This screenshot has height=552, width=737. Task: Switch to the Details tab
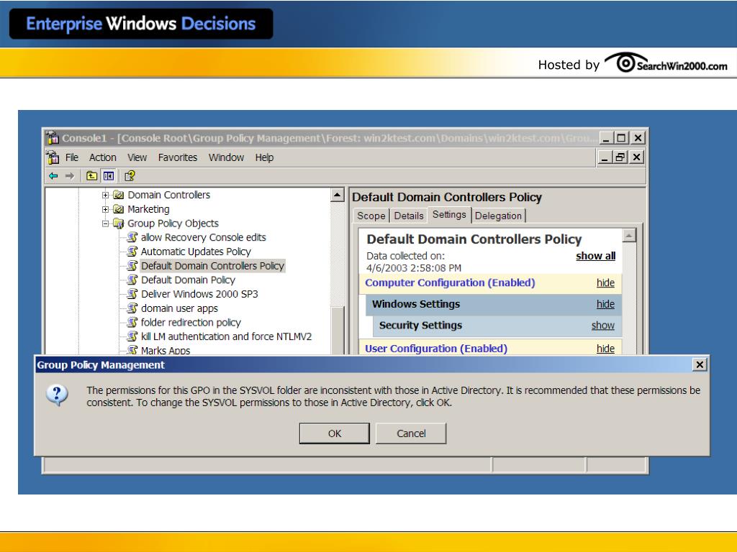click(x=409, y=216)
